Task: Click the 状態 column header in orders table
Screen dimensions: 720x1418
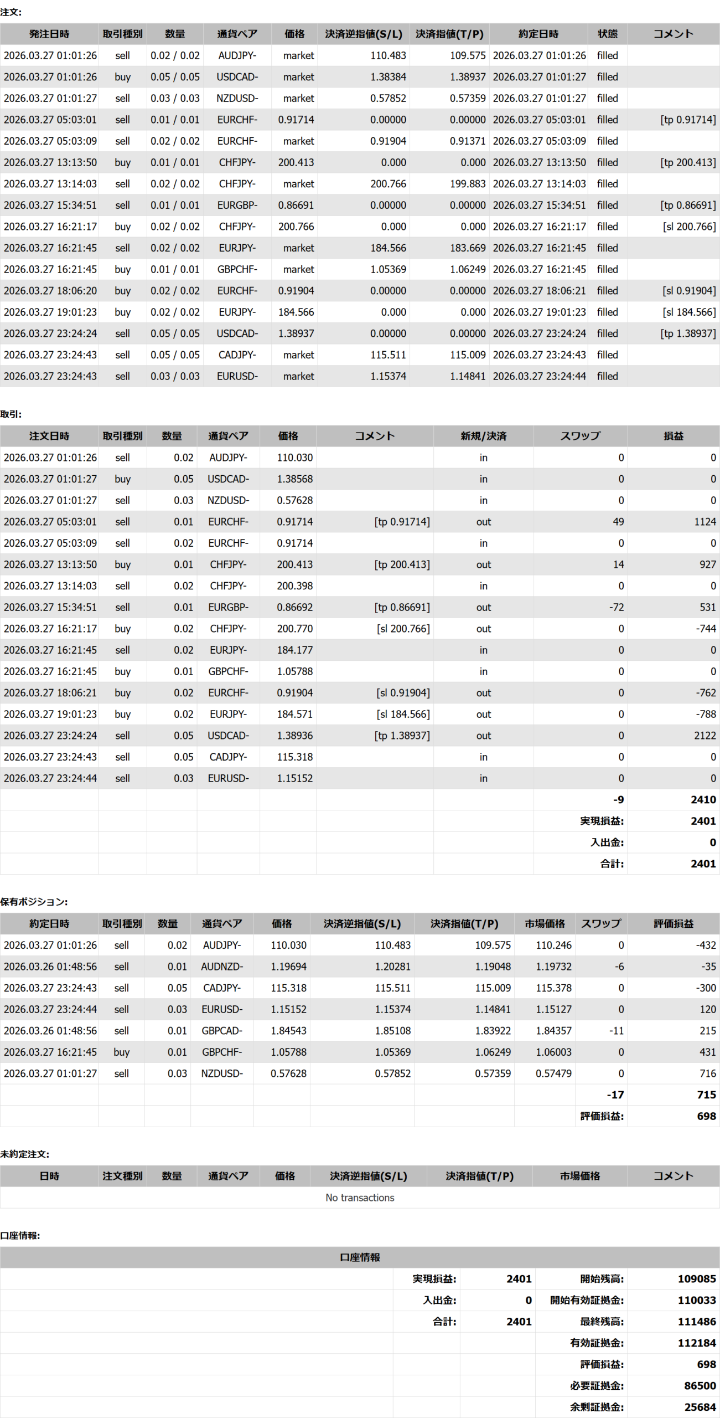Action: [x=607, y=34]
